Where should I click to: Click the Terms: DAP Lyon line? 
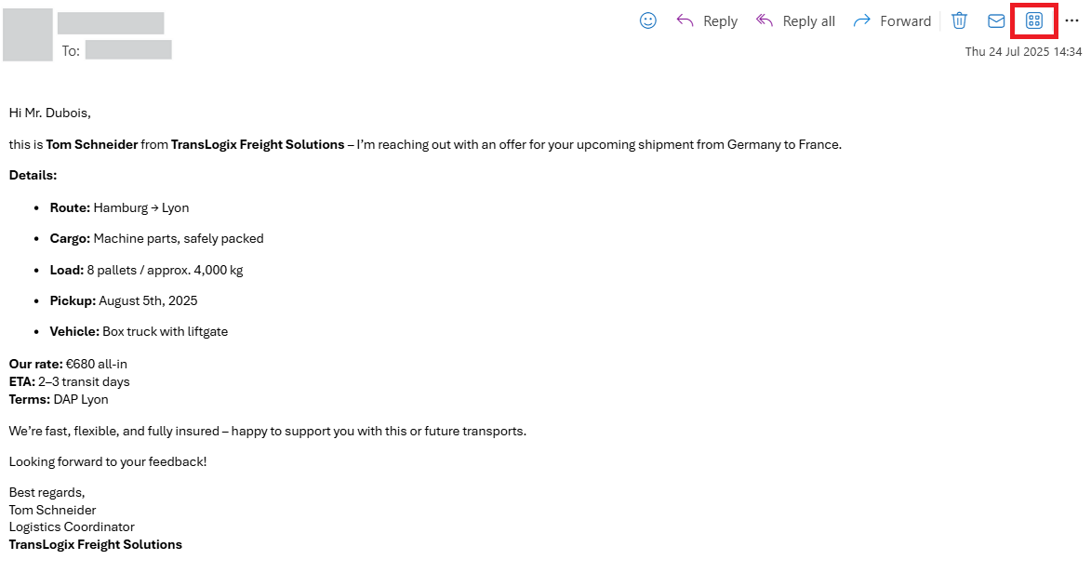[x=59, y=400]
